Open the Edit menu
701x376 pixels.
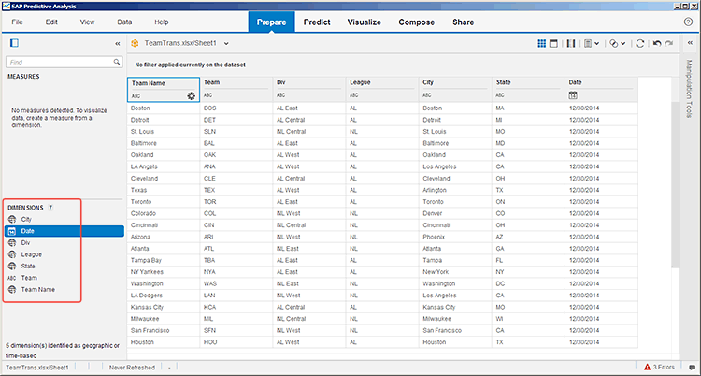51,22
